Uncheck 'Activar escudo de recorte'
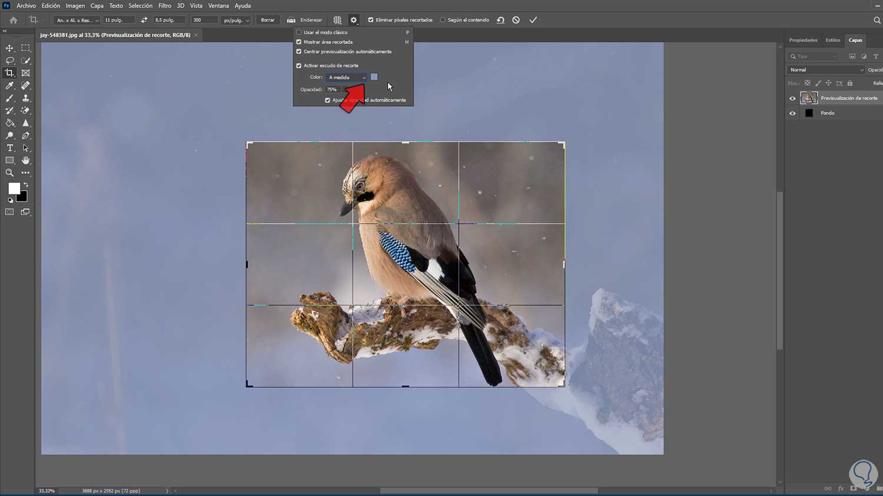883x496 pixels. [299, 65]
